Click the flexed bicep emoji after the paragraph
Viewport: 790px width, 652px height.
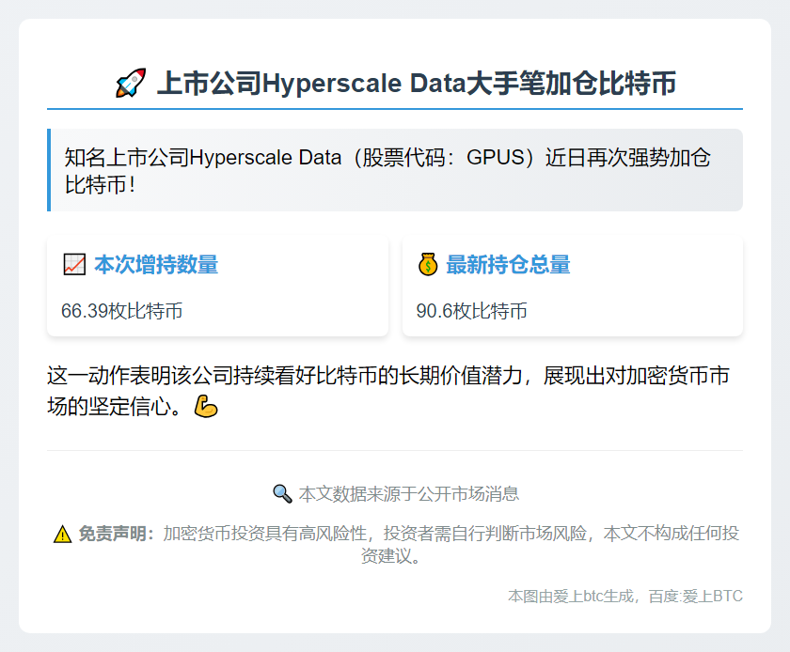pyautogui.click(x=205, y=407)
